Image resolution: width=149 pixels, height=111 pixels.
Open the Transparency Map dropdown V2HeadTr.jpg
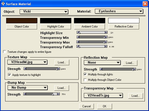(x=103, y=96)
